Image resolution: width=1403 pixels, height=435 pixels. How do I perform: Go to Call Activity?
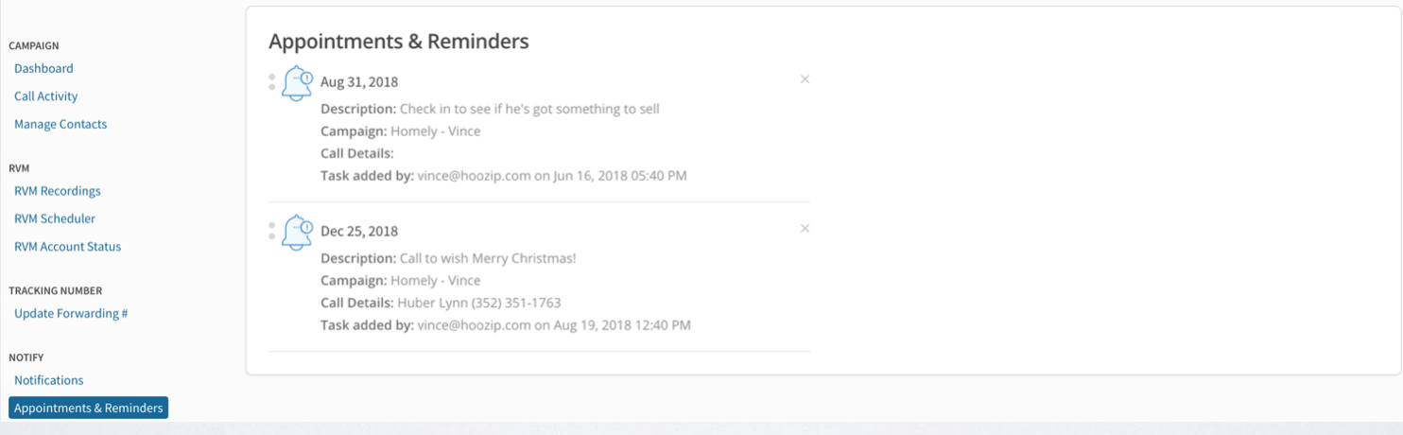click(46, 96)
